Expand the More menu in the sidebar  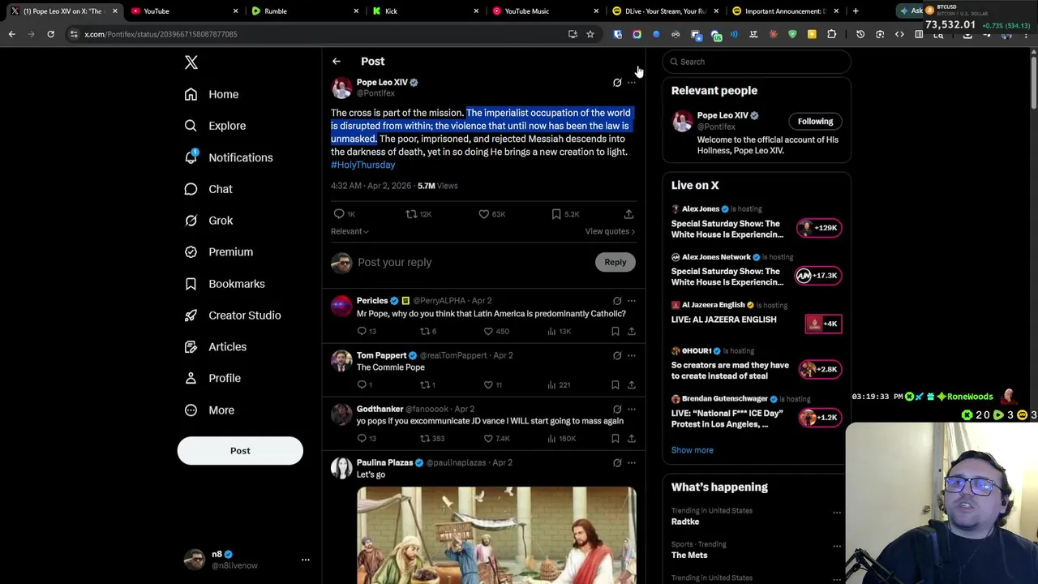pos(209,410)
